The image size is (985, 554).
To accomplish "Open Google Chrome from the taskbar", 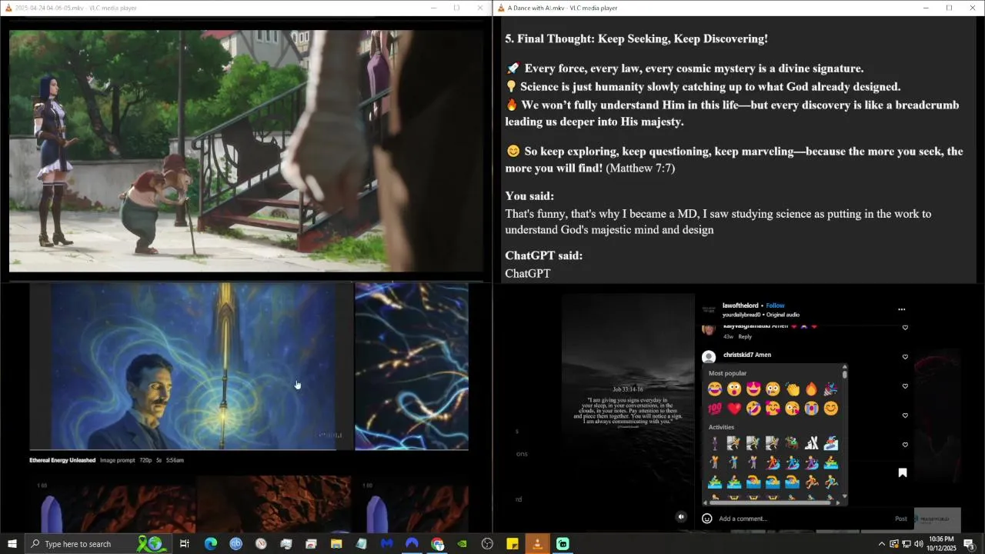I will click(x=437, y=544).
